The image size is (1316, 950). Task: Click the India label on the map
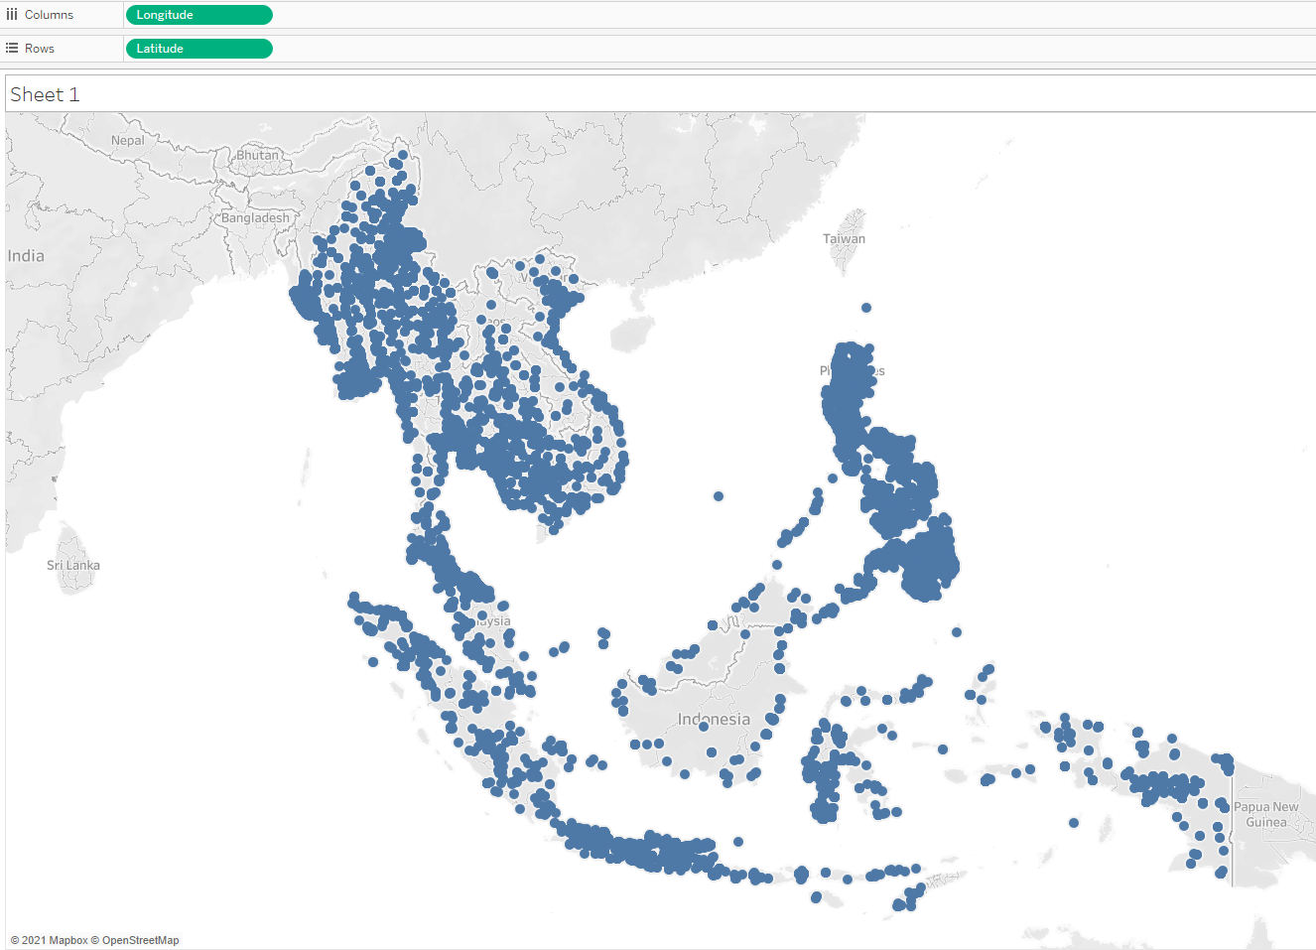pyautogui.click(x=26, y=256)
